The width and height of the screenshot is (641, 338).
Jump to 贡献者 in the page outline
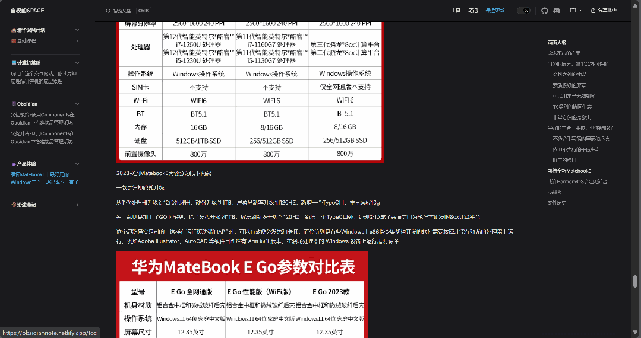point(554,192)
